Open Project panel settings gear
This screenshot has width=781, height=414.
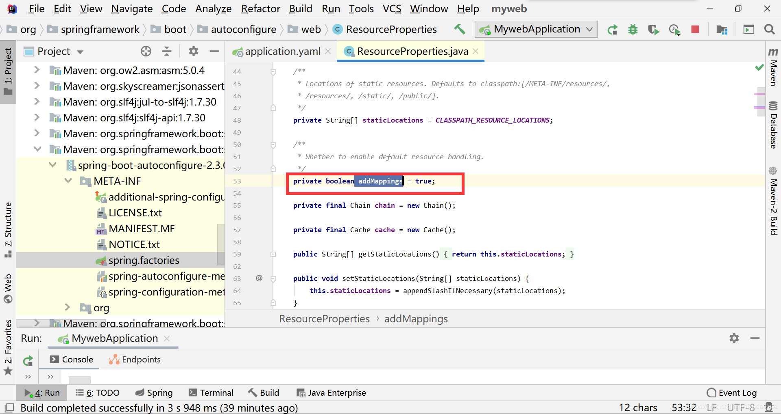pos(194,51)
